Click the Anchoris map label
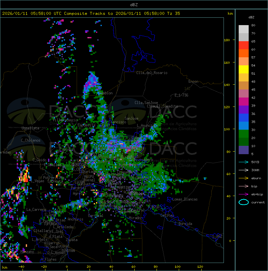 pyautogui.click(x=75, y=219)
